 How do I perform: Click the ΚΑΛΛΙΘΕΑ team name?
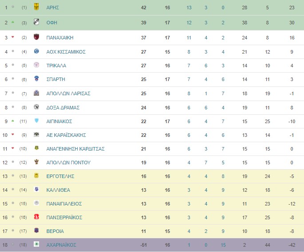coord(58,190)
